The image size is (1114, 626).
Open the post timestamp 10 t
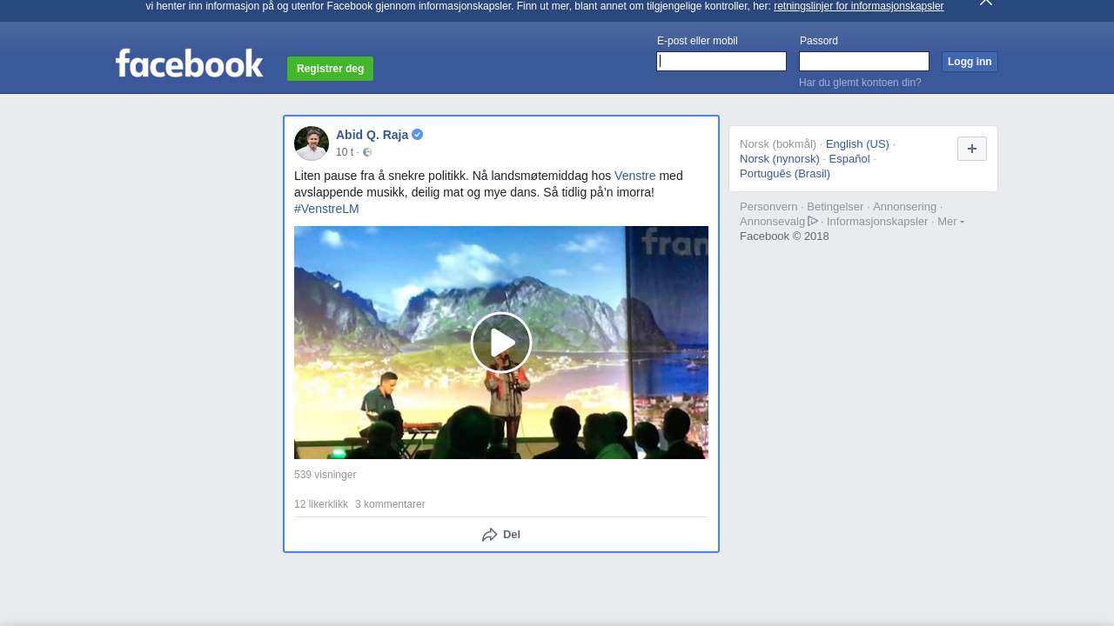(x=345, y=152)
